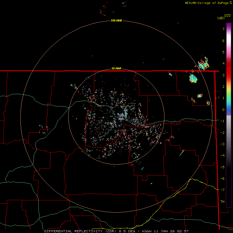Click the 3 value on color scale
The width and height of the screenshot is (233, 233).
click(x=223, y=75)
